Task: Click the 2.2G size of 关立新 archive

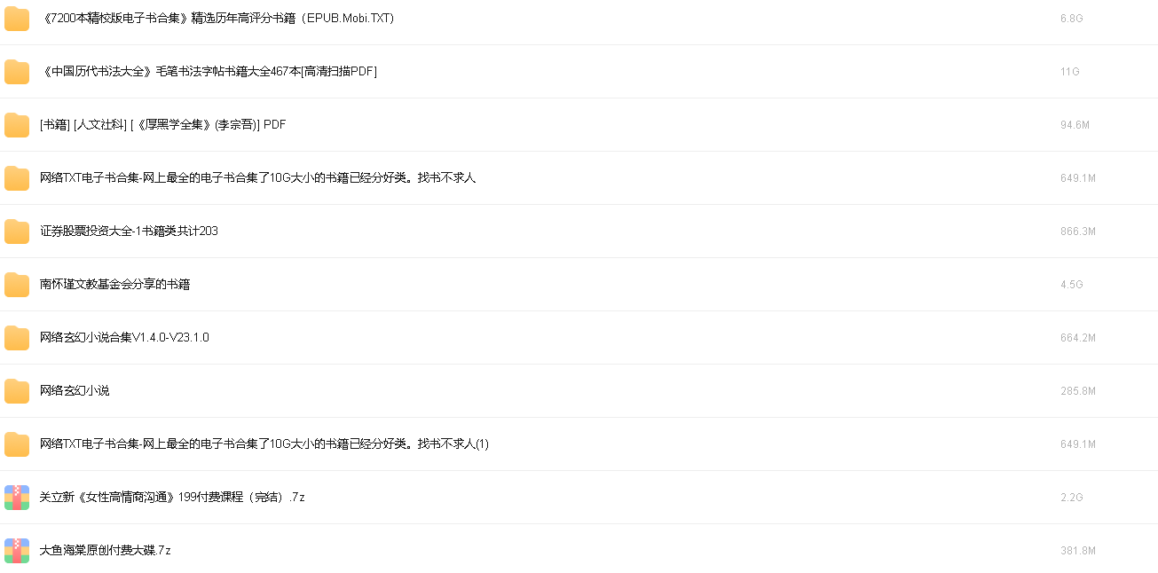Action: pos(1072,497)
